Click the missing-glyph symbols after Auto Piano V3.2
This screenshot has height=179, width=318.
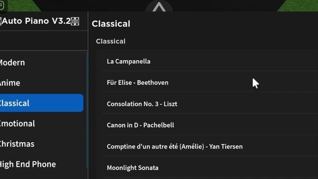(75, 21)
